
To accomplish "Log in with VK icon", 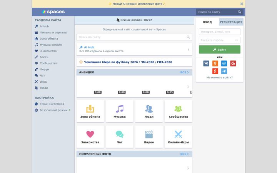I will coord(206,63).
